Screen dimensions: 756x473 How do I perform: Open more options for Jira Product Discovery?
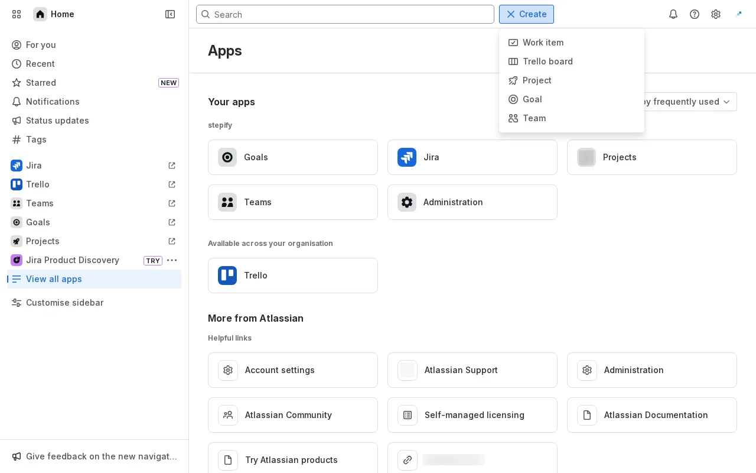coord(172,260)
